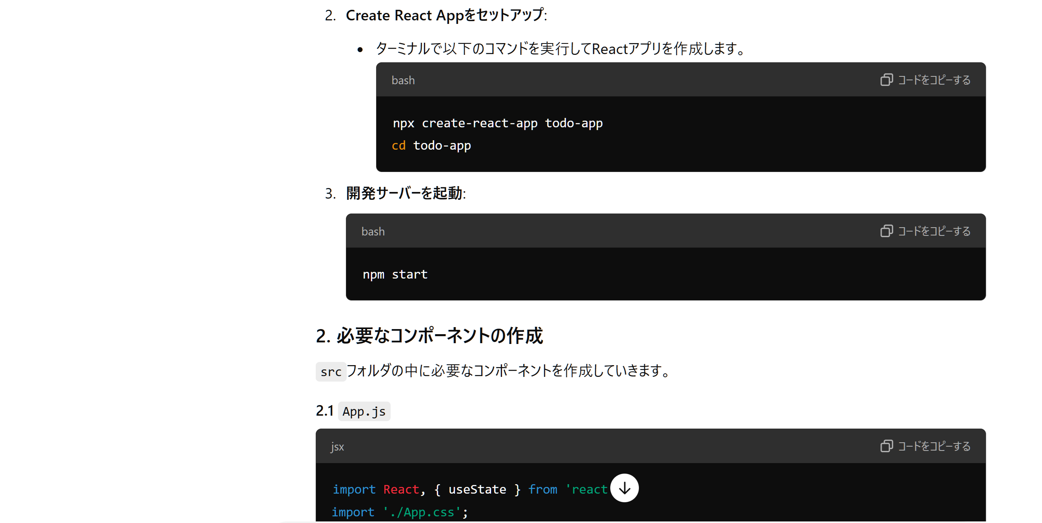Click copy icon on npx create-react-app block
The image size is (1042, 523).
pyautogui.click(x=886, y=80)
